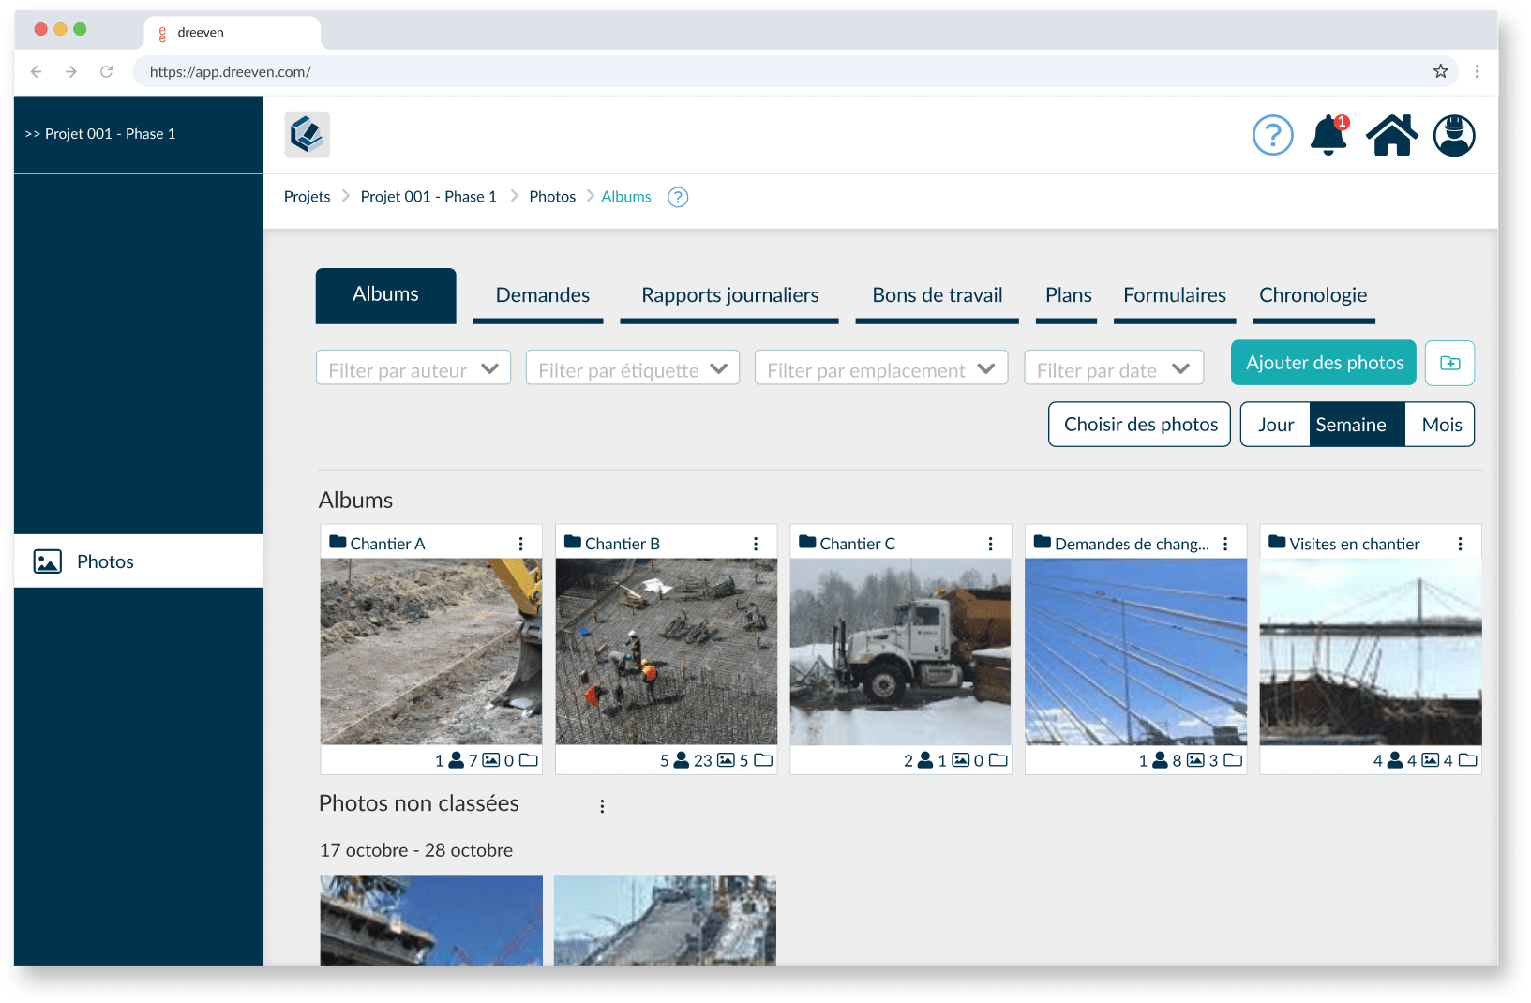Click the 'Photos non classées' heading
The width and height of the screenshot is (1531, 1003).
pos(419,804)
